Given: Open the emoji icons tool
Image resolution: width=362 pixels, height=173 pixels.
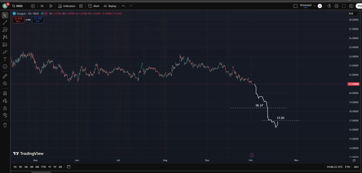Looking at the screenshot, I should point(5,66).
